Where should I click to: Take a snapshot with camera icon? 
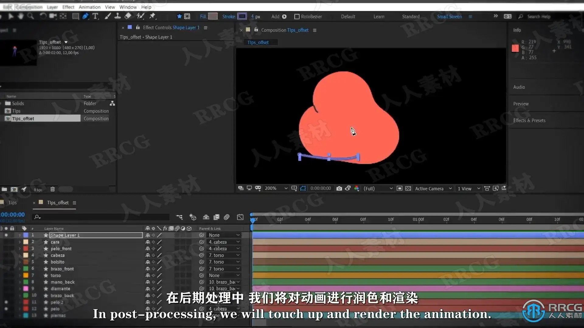click(339, 189)
